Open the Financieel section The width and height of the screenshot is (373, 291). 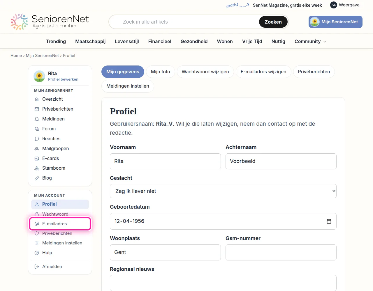pos(160,41)
